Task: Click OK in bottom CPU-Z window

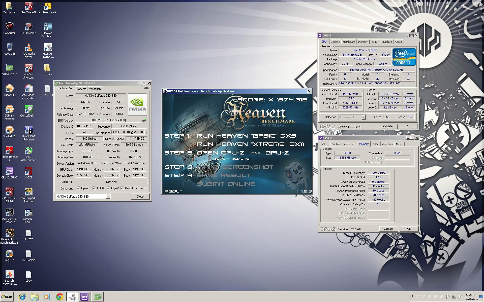Action: point(409,229)
